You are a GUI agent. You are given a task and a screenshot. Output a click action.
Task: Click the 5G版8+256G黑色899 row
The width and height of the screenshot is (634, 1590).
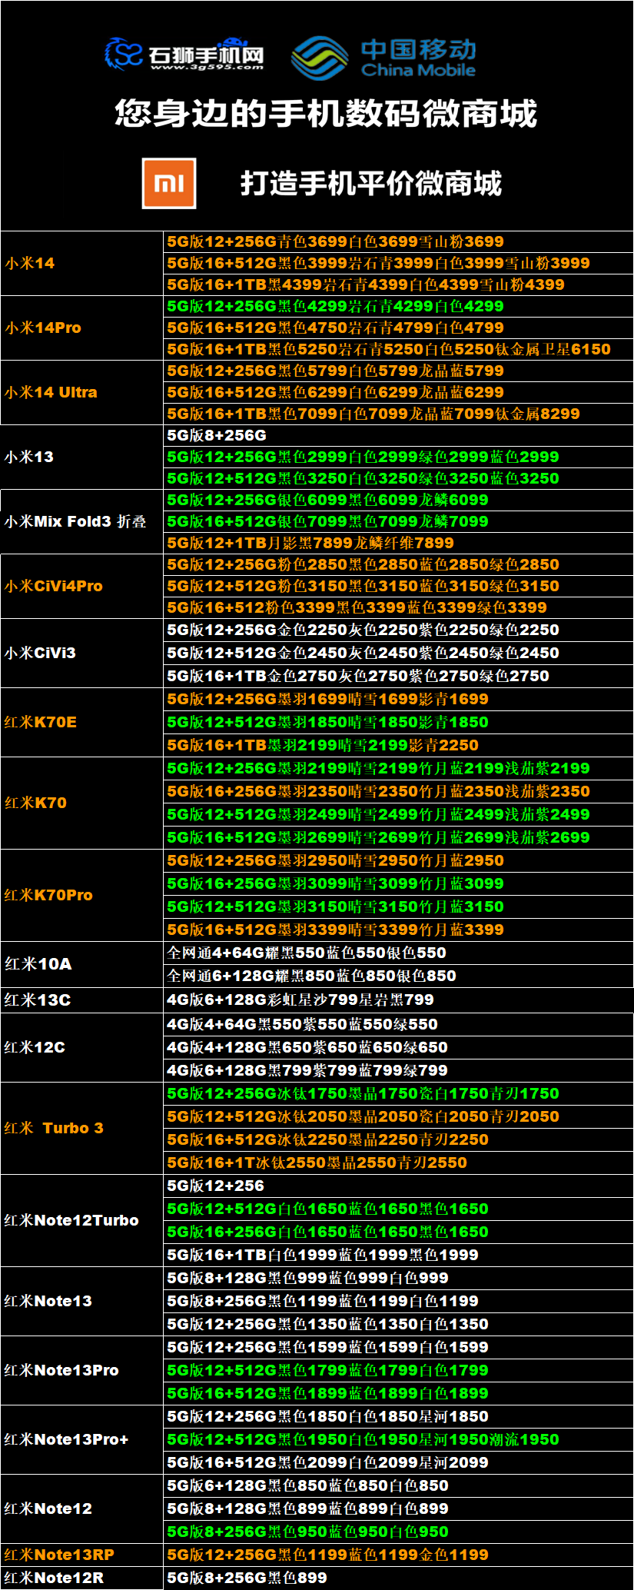click(x=399, y=1578)
